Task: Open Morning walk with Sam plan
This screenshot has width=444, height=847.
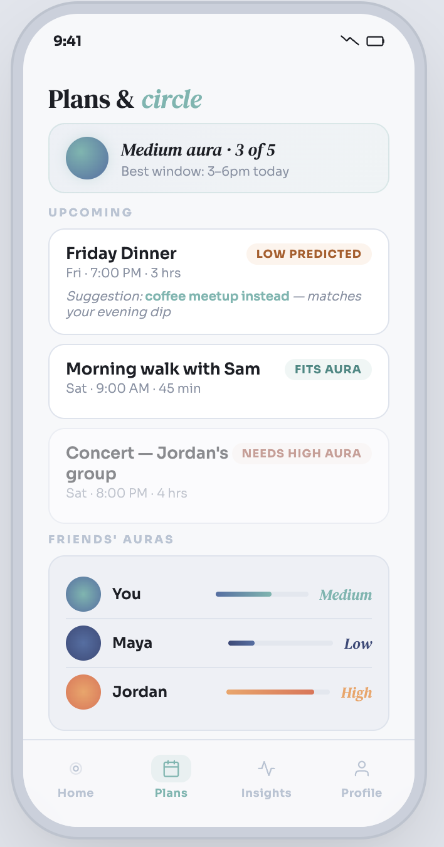Action: click(x=219, y=381)
